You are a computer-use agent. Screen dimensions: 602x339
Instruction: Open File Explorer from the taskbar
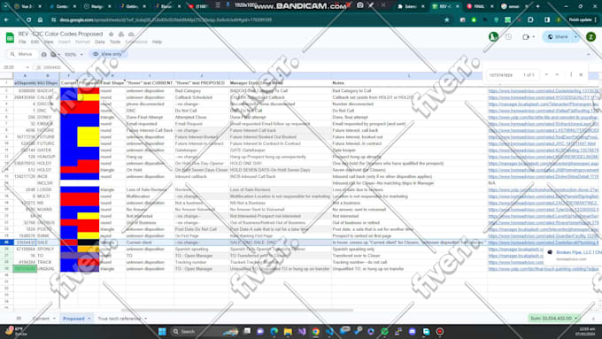coord(288,331)
